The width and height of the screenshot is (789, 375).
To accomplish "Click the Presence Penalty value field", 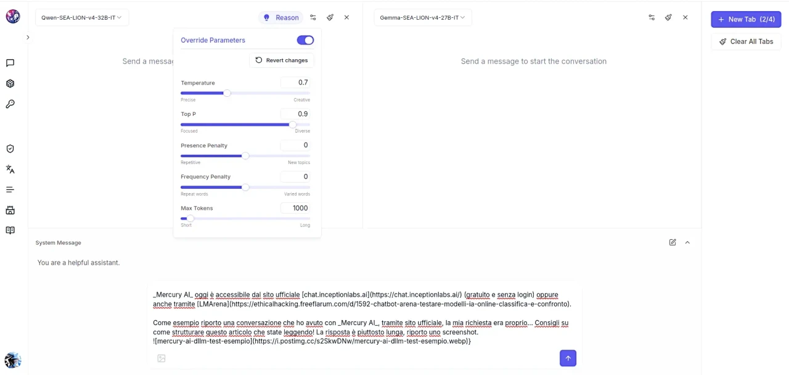I will (x=295, y=145).
